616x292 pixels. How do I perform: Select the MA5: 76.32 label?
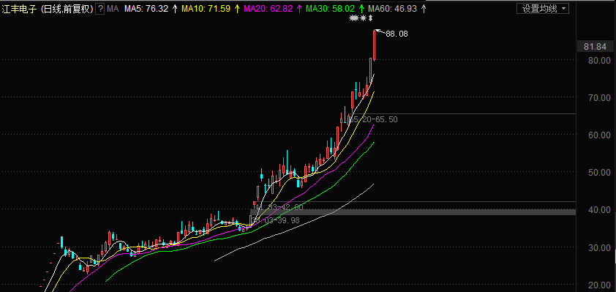(x=146, y=9)
